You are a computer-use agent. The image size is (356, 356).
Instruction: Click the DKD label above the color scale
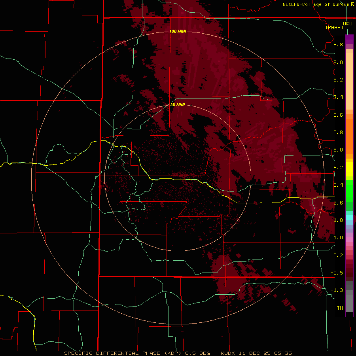[x=348, y=23]
